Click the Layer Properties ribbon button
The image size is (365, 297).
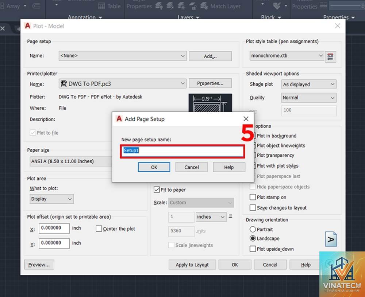(139, 6)
